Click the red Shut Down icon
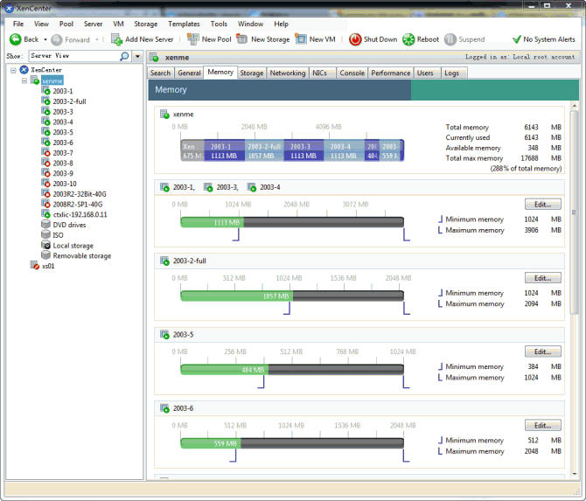The width and height of the screenshot is (586, 501). tap(355, 39)
